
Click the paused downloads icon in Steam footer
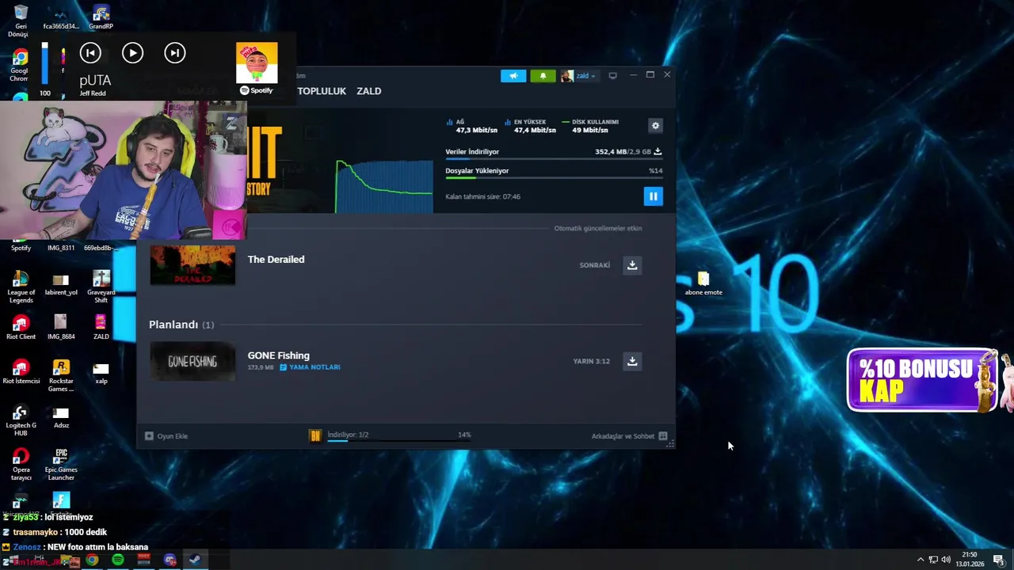click(315, 435)
